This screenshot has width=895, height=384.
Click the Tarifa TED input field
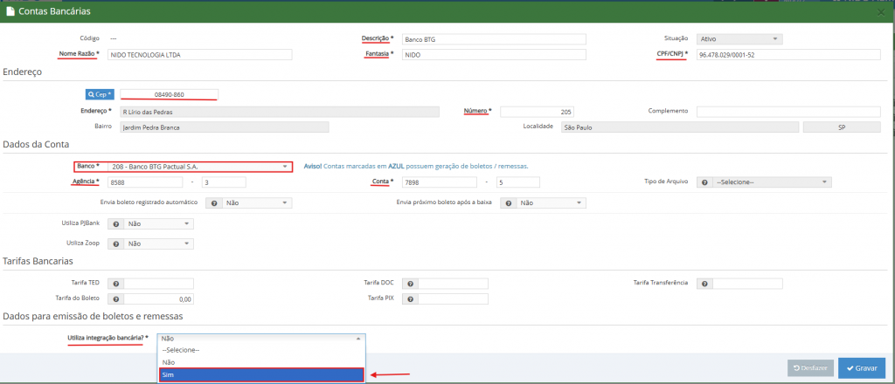point(159,284)
